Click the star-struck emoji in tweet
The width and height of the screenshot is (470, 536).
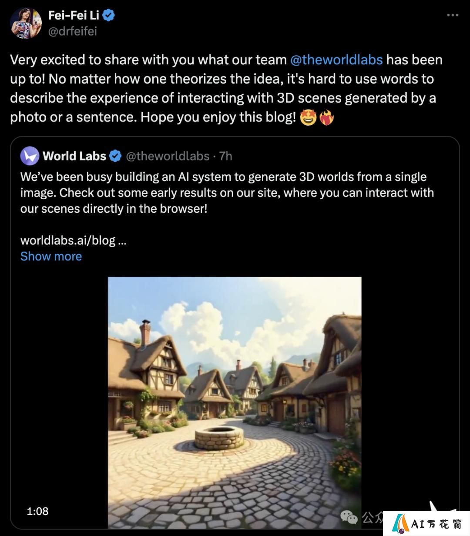point(308,117)
